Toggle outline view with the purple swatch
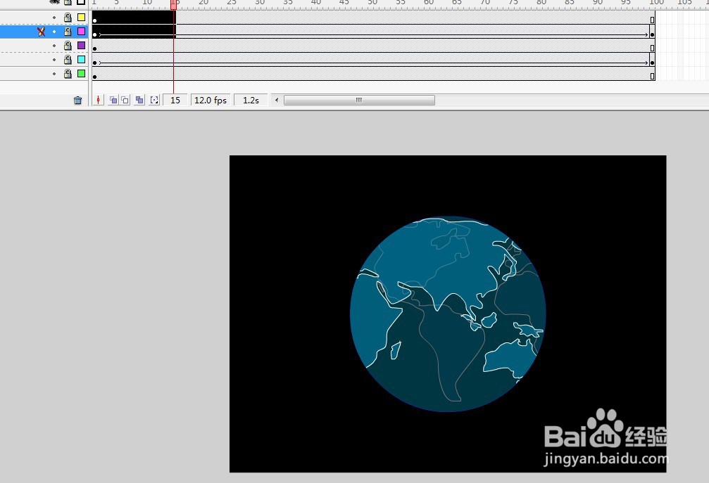This screenshot has width=709, height=483. pyautogui.click(x=82, y=45)
